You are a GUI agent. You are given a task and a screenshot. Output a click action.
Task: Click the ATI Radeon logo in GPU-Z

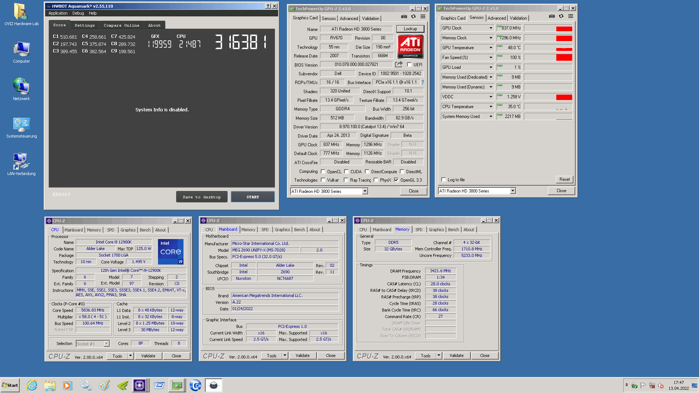pyautogui.click(x=410, y=47)
